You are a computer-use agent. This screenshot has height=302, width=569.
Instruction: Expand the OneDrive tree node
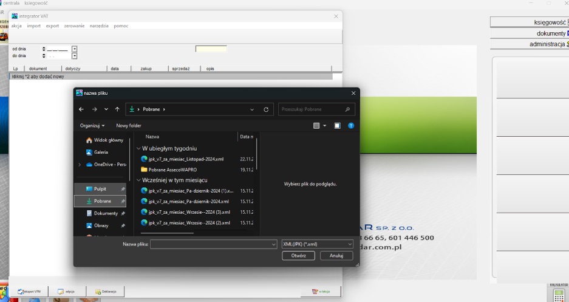pyautogui.click(x=80, y=165)
